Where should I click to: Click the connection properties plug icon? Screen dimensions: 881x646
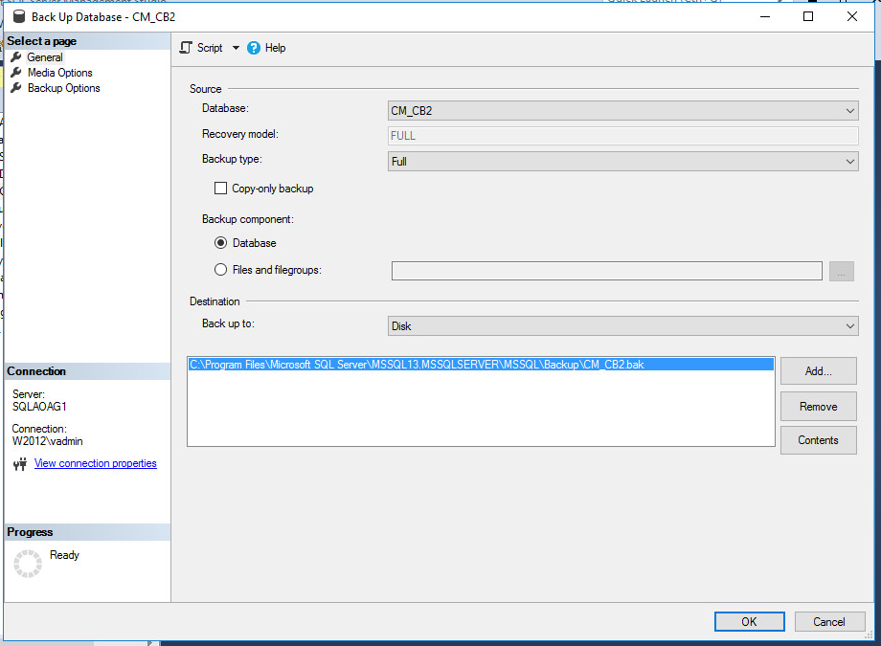(x=20, y=463)
